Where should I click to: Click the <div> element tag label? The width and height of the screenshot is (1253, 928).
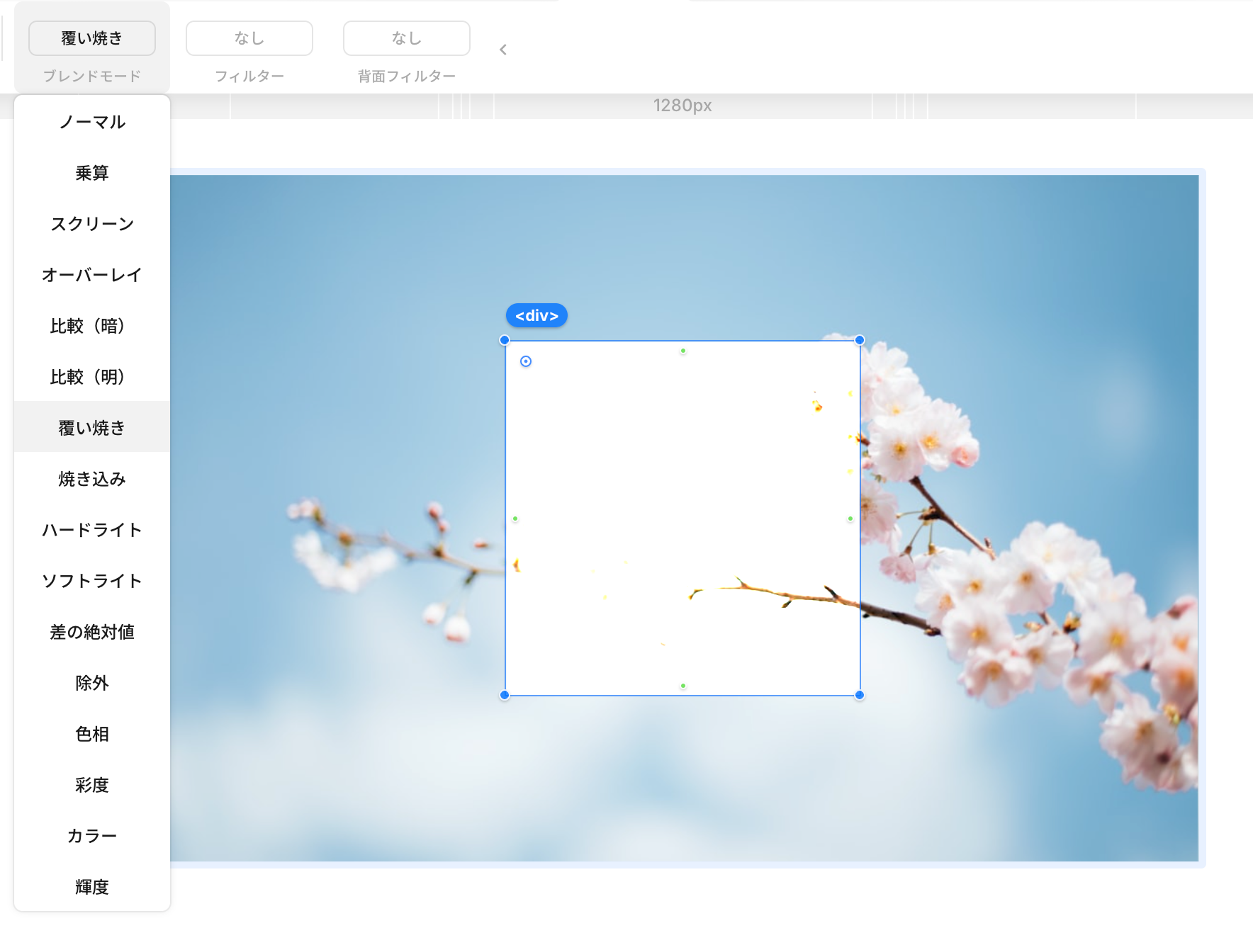[536, 316]
